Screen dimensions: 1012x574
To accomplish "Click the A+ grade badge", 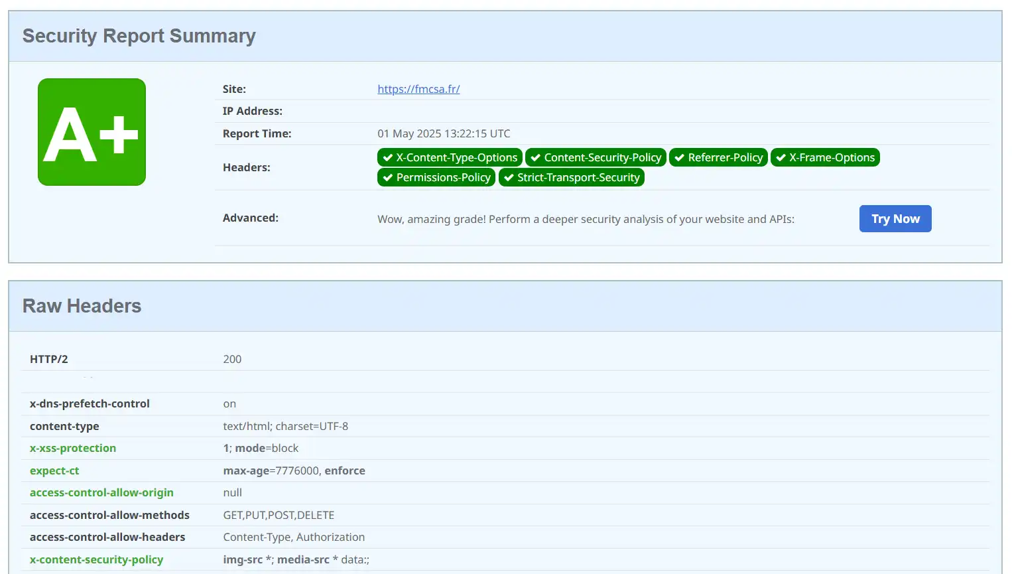I will (92, 132).
